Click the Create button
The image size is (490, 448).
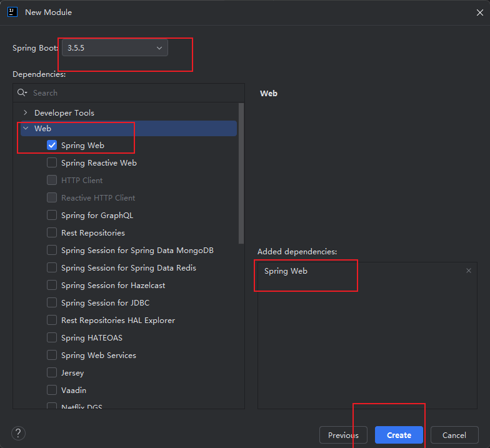399,435
